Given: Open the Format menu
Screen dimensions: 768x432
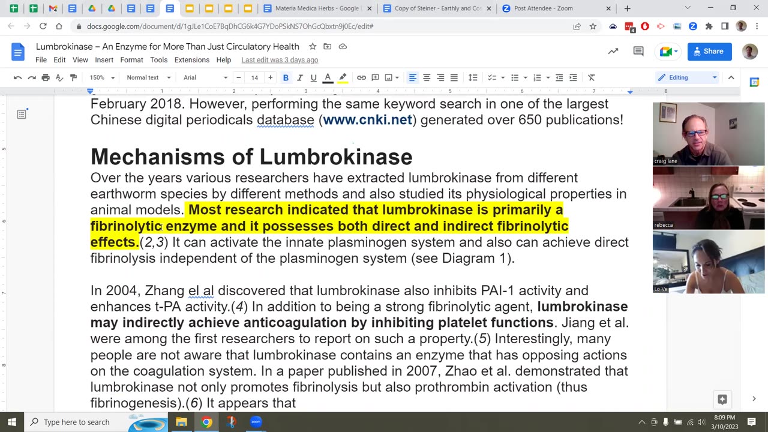Looking at the screenshot, I should [x=131, y=60].
